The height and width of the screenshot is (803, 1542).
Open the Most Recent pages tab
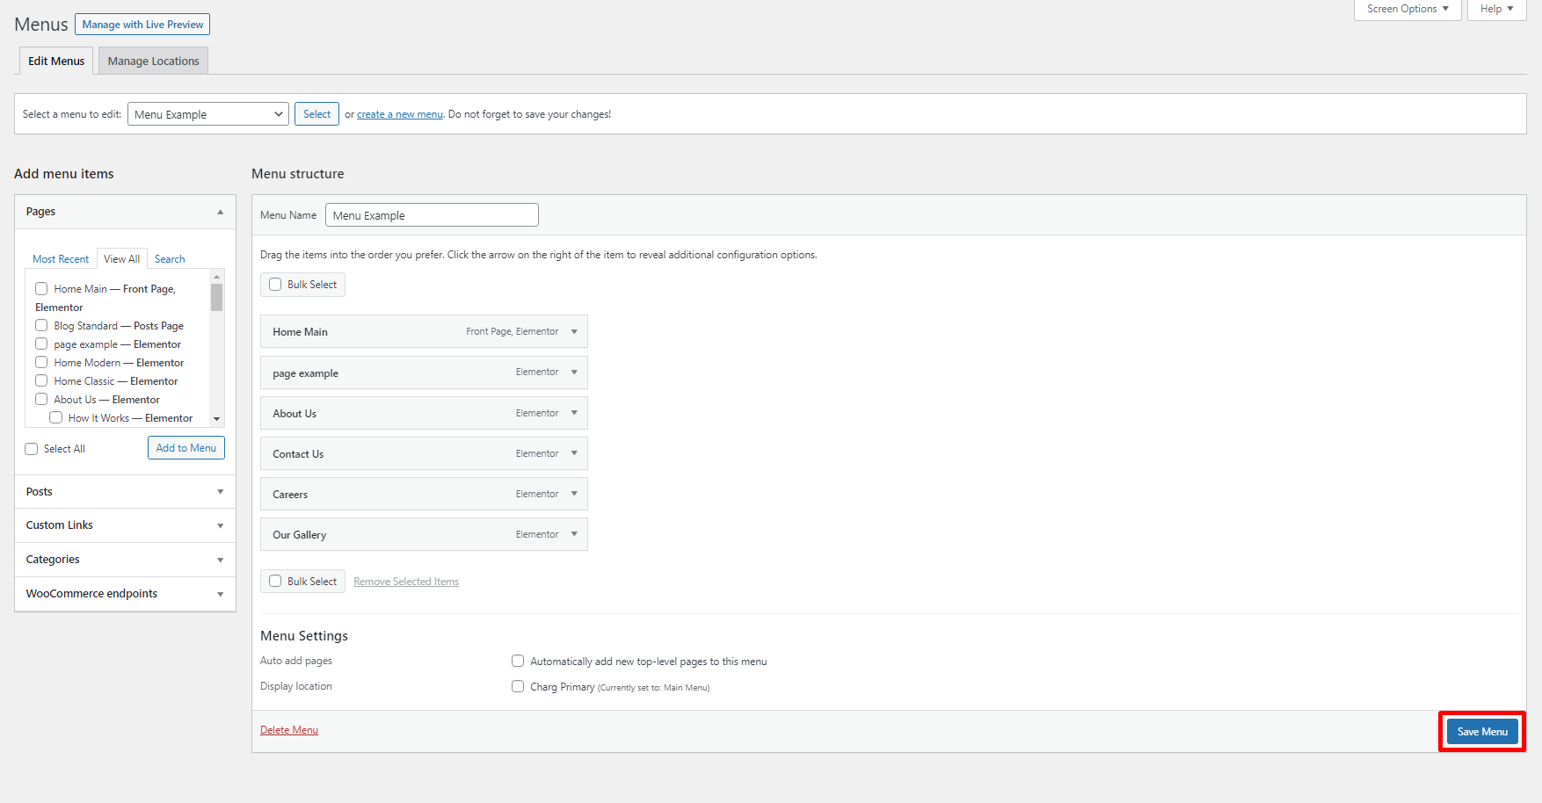click(x=61, y=259)
